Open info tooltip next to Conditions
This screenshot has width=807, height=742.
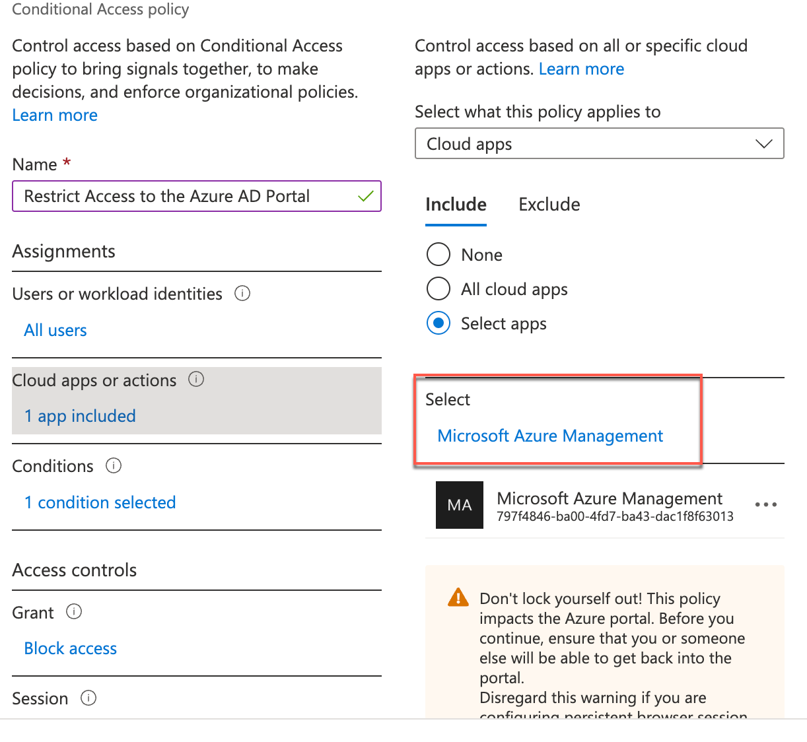114,465
